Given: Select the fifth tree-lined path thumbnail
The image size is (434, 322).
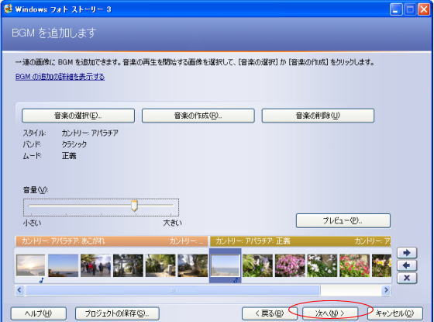Looking at the screenshot, I should (160, 265).
